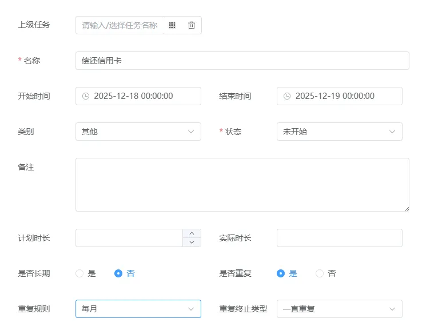Click the grid icon to select parent task
Image resolution: width=430 pixels, height=330 pixels.
click(172, 25)
